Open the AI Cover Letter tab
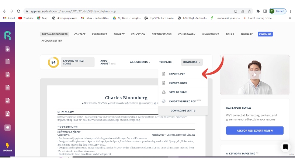 pos(52,40)
